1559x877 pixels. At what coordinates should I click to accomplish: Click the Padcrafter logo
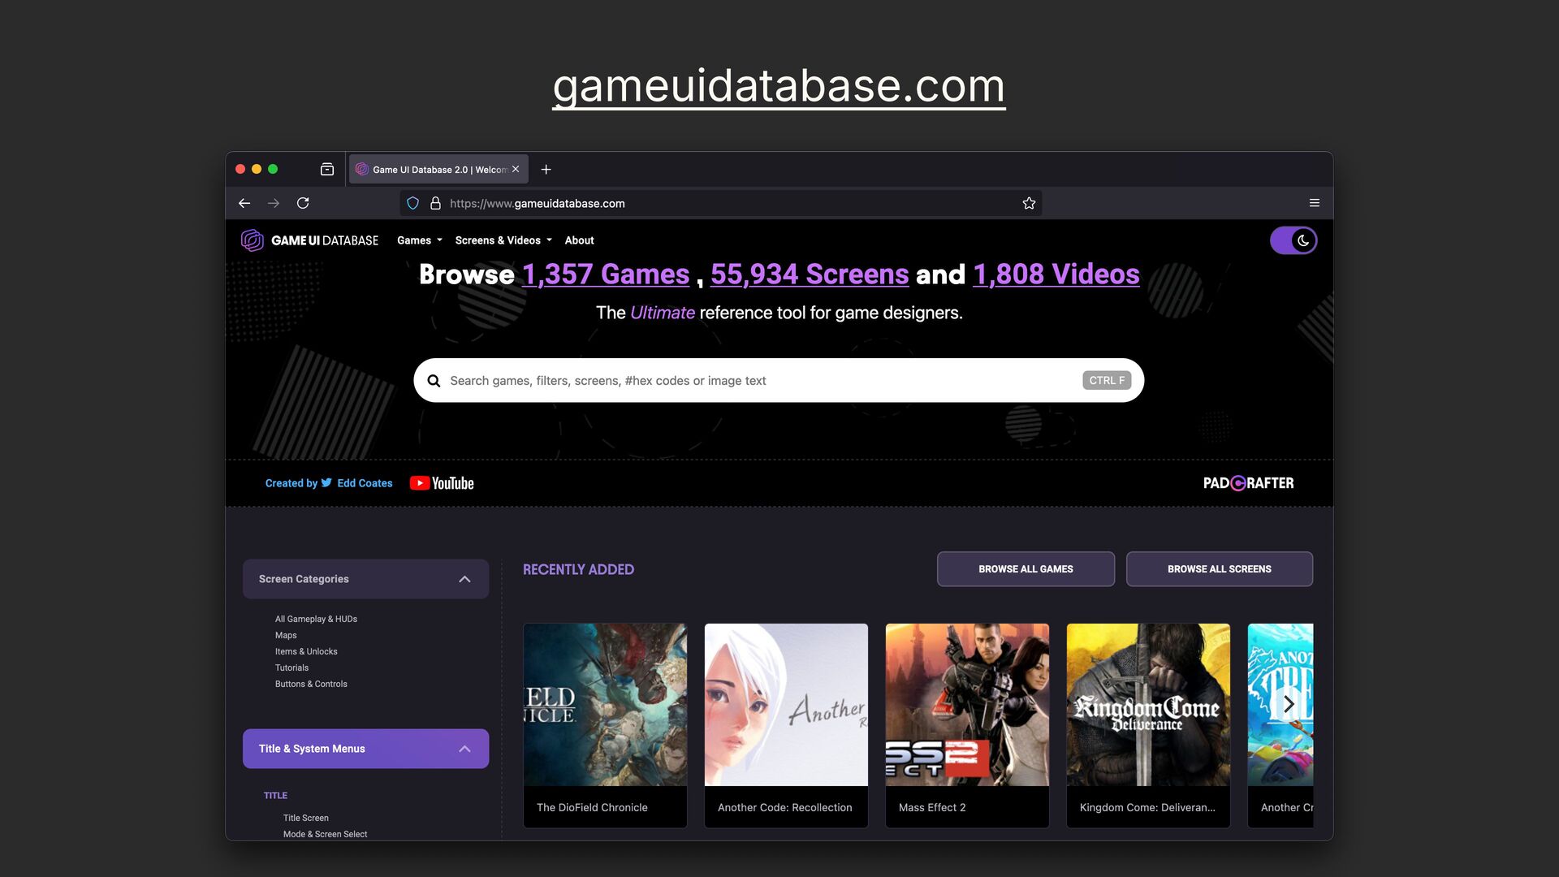pos(1248,483)
